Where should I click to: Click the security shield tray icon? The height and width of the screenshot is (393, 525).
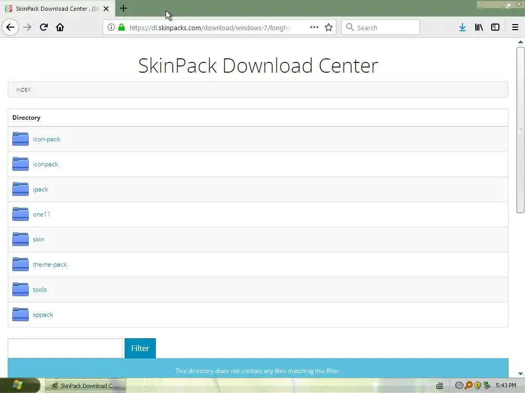pyautogui.click(x=477, y=385)
